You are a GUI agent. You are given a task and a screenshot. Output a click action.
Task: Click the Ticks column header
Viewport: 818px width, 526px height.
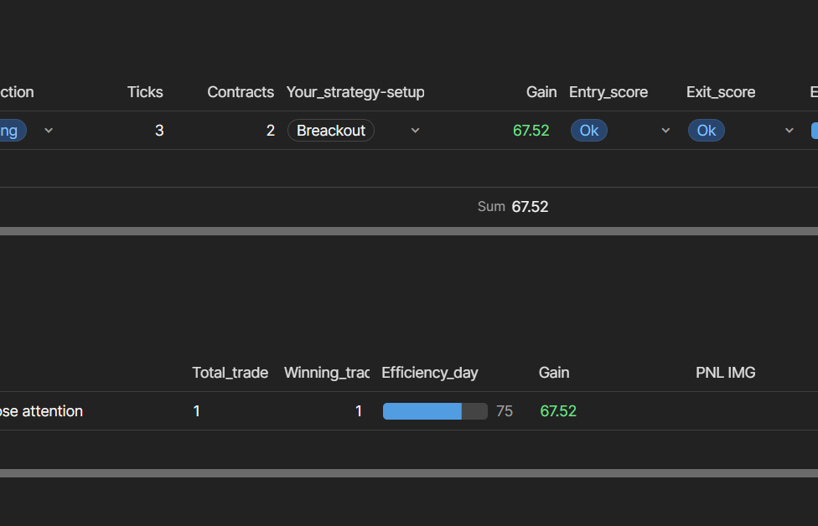145,92
